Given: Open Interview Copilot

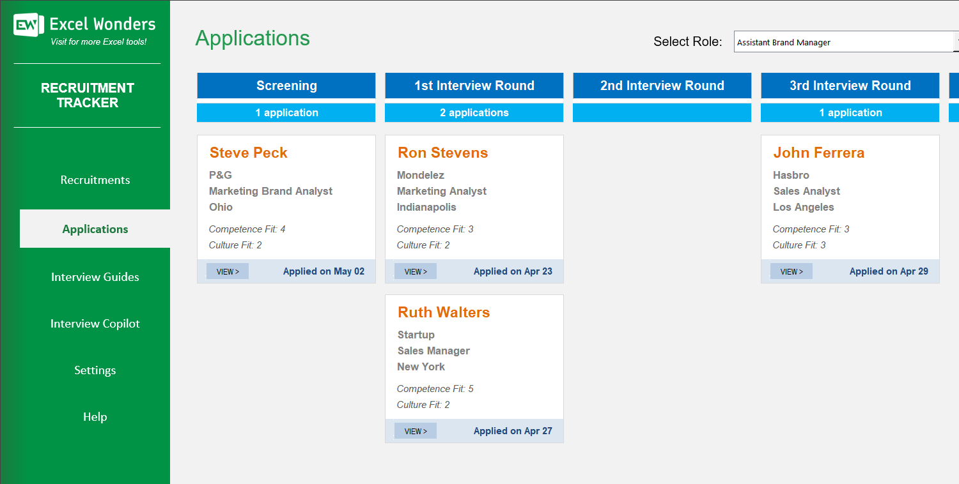Looking at the screenshot, I should [95, 323].
